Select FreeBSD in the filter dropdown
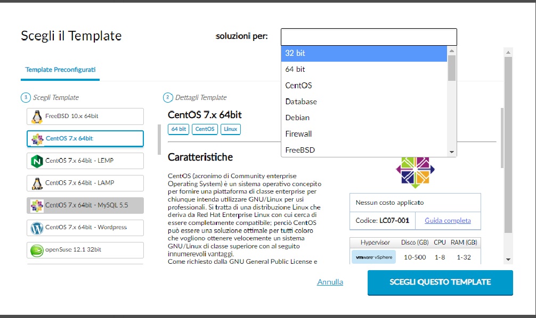This screenshot has width=536, height=318. [364, 150]
